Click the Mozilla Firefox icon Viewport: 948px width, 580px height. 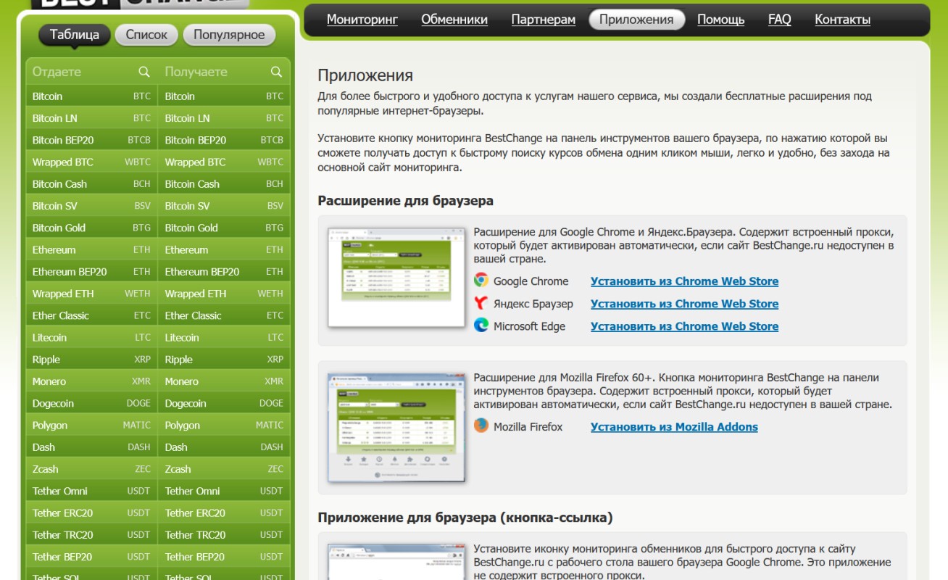pyautogui.click(x=481, y=426)
